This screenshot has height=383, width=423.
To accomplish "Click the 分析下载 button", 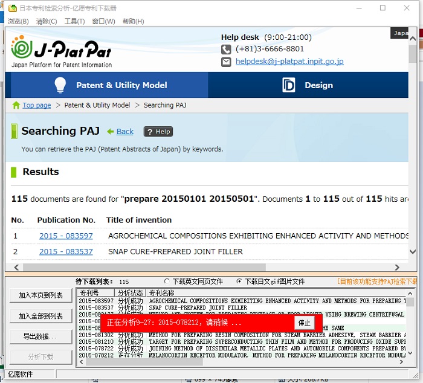I will (x=40, y=357).
